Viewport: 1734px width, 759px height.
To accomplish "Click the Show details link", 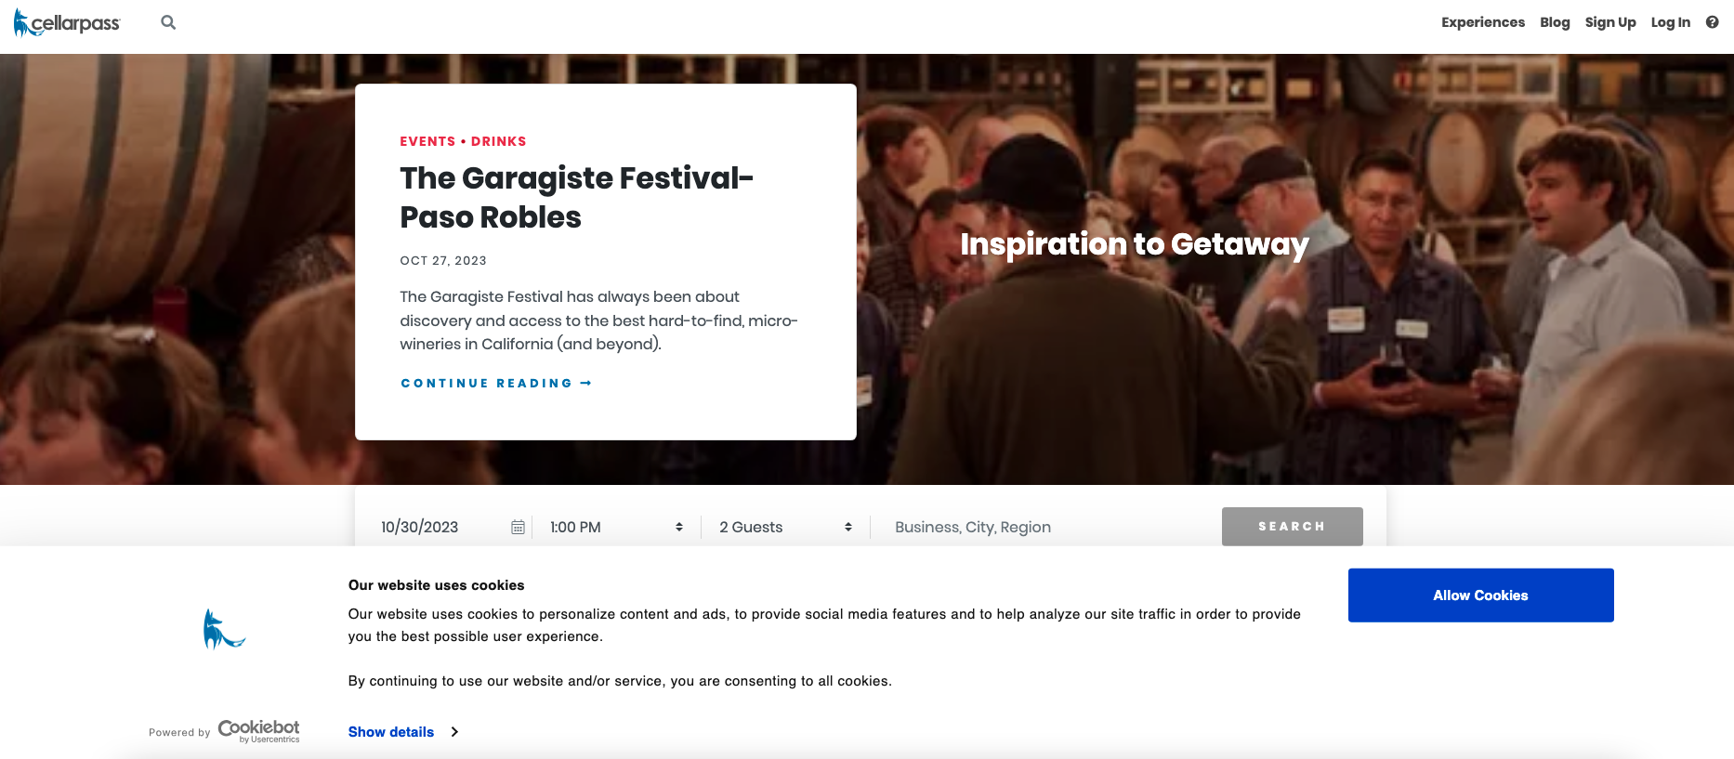I will coord(391,732).
